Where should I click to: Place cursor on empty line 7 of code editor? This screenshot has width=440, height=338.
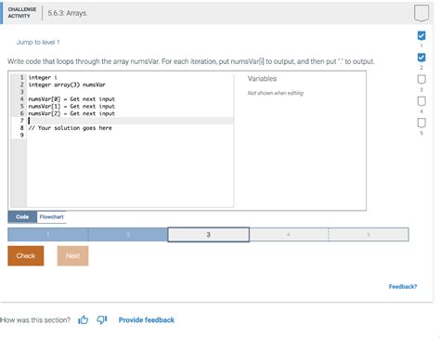click(x=130, y=121)
